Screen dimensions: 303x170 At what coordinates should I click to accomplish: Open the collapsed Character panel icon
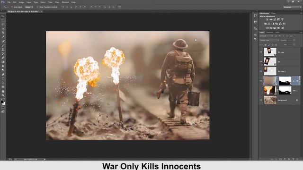click(255, 35)
